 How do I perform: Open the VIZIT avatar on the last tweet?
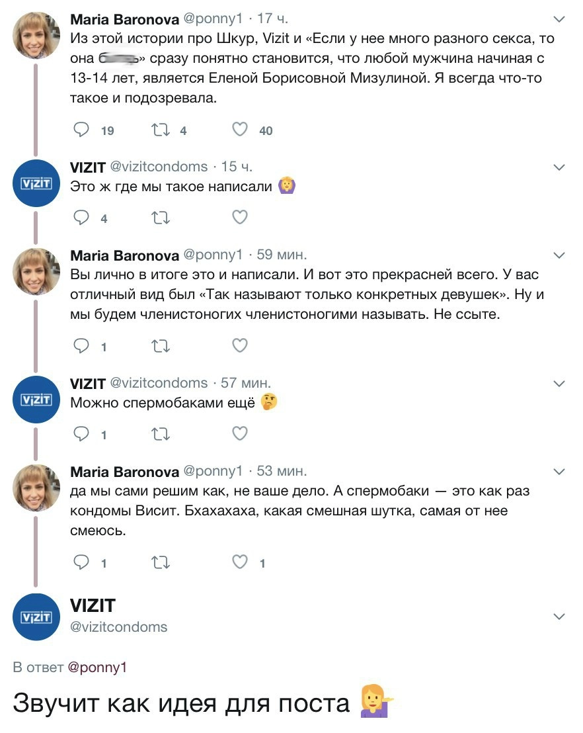[x=37, y=617]
